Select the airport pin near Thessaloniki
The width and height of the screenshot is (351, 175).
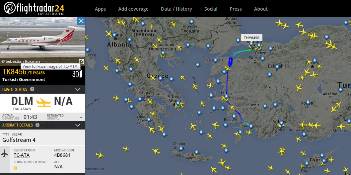[163, 53]
